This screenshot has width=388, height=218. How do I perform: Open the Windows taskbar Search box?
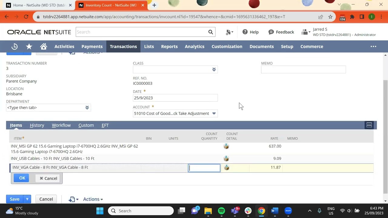point(141,211)
